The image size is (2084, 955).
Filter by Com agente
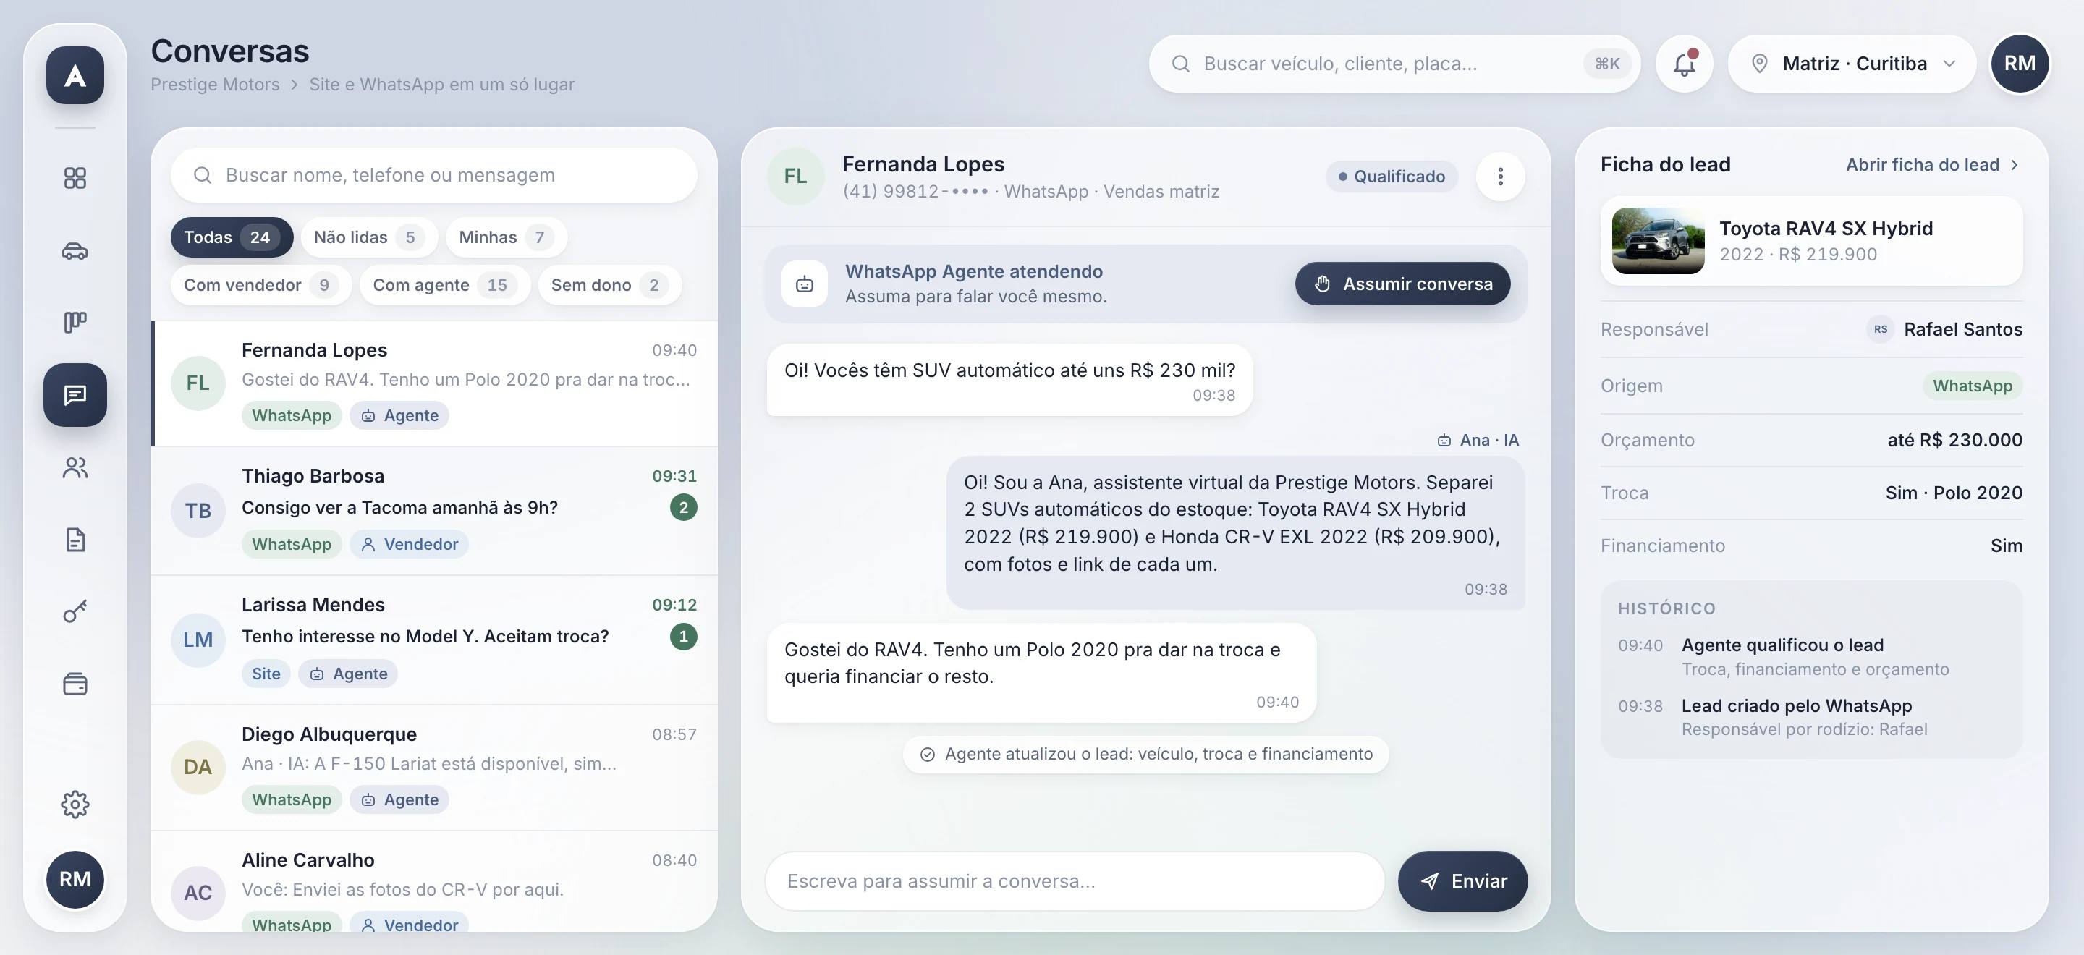tap(445, 284)
